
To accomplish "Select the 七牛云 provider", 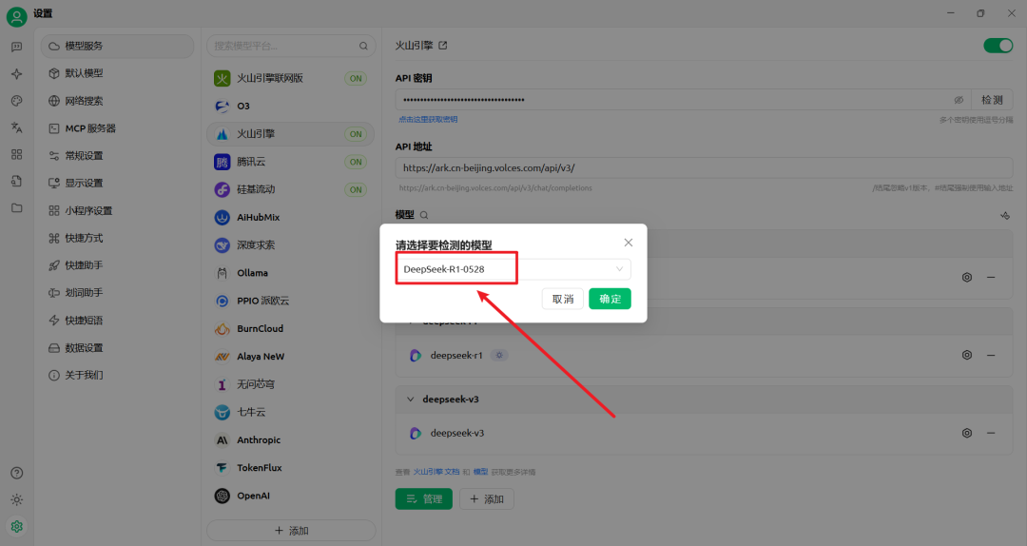I will [290, 412].
